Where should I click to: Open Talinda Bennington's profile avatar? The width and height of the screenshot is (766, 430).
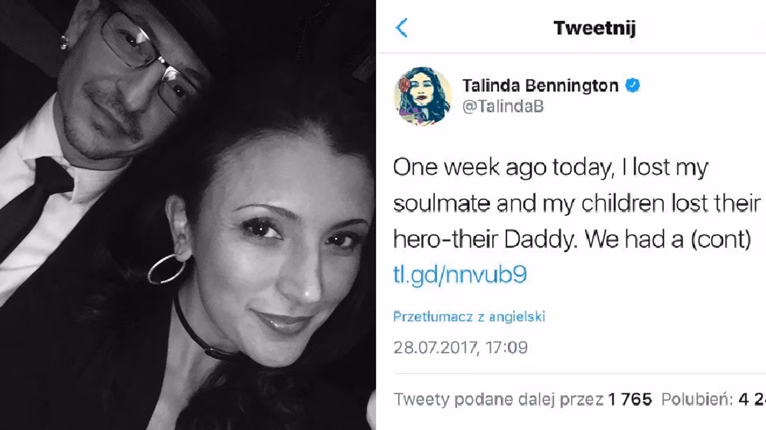423,96
